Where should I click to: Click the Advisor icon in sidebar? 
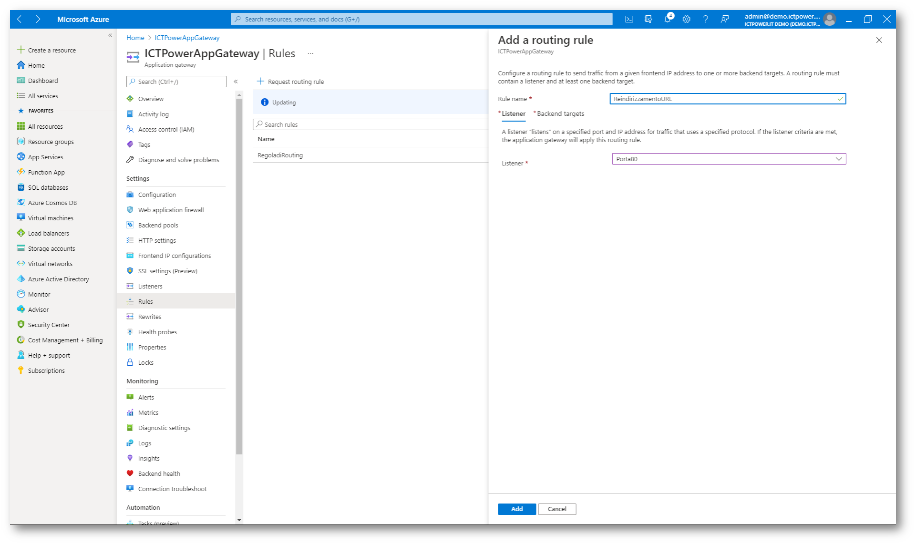pyautogui.click(x=21, y=309)
